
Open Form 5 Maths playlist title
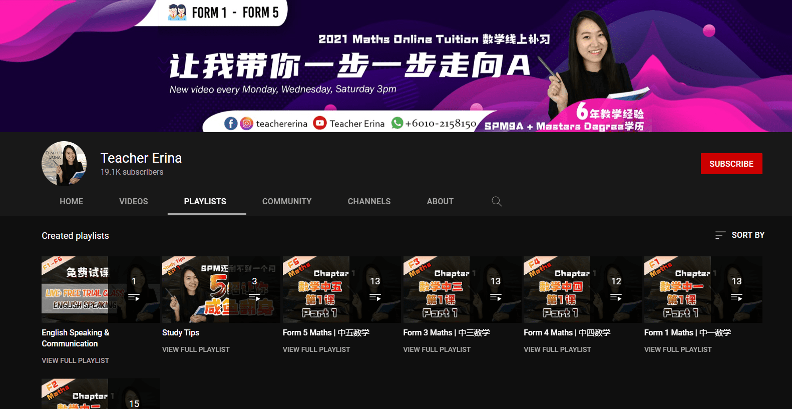point(326,332)
